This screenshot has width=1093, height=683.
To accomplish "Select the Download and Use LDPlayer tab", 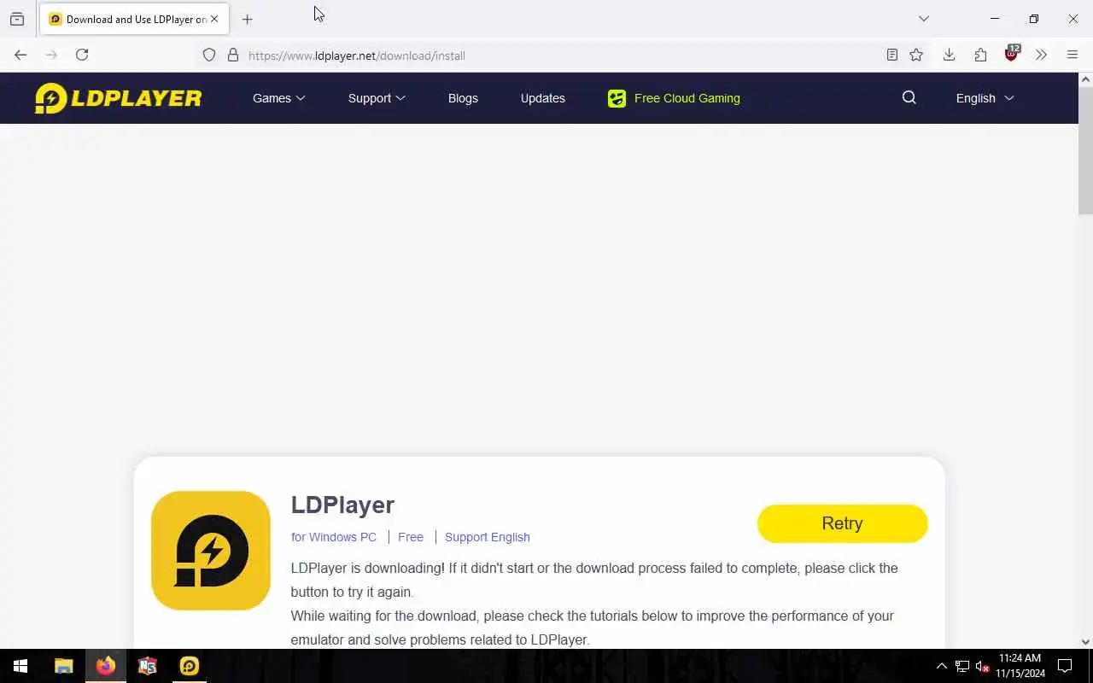I will click(133, 19).
